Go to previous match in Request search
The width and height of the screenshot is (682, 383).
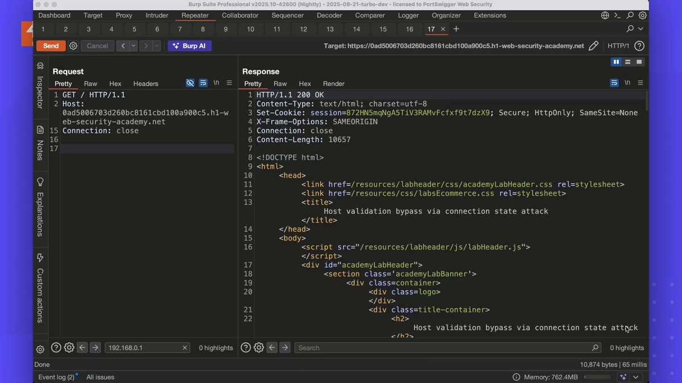82,348
